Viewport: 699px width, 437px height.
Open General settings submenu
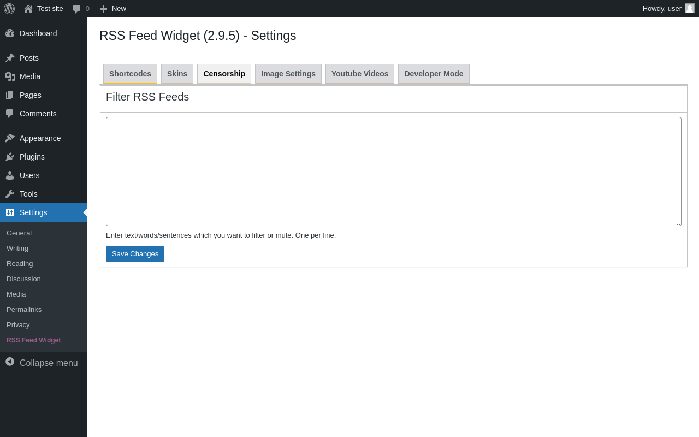pyautogui.click(x=19, y=233)
